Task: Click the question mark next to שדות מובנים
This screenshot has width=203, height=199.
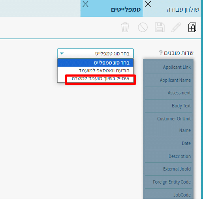Action: pos(161,53)
